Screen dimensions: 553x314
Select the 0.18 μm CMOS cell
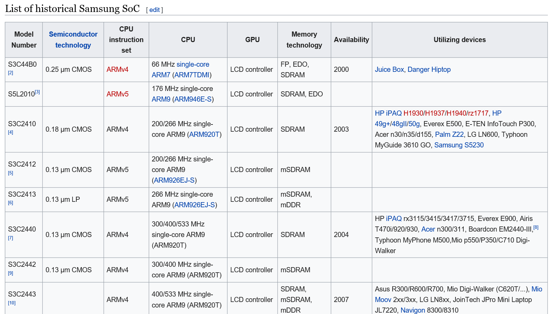(x=73, y=129)
